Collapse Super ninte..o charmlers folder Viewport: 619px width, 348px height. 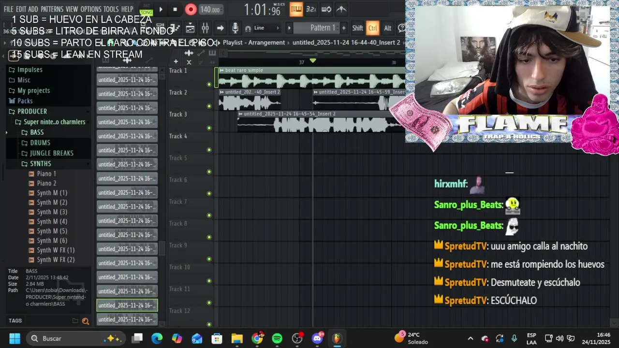tap(54, 122)
